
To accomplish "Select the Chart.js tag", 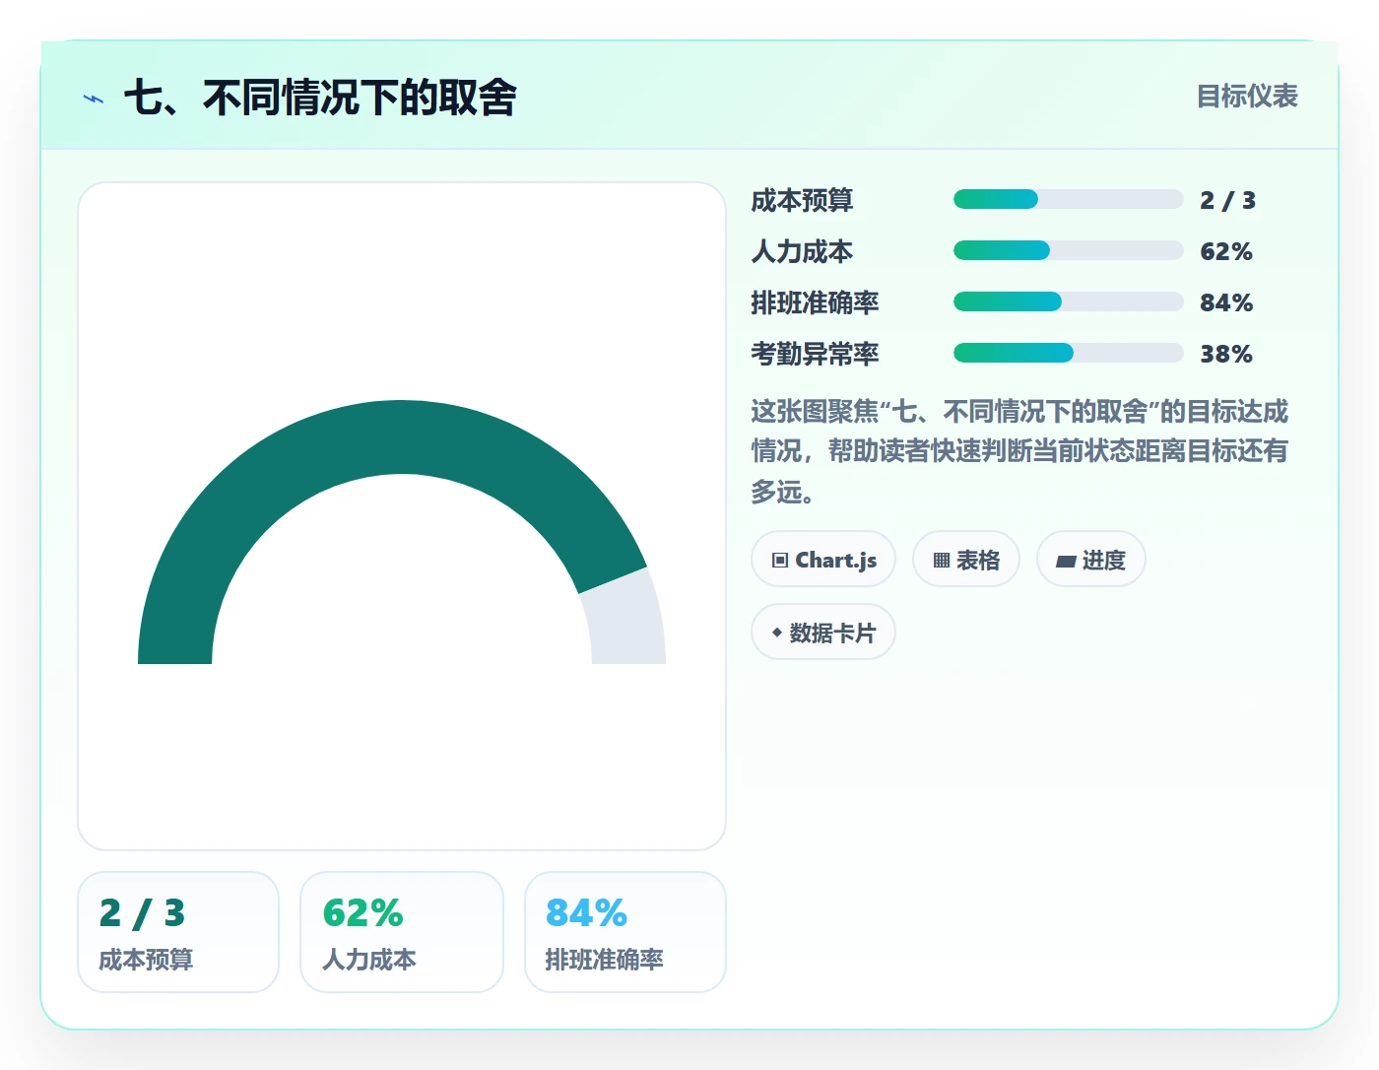I will 823,560.
